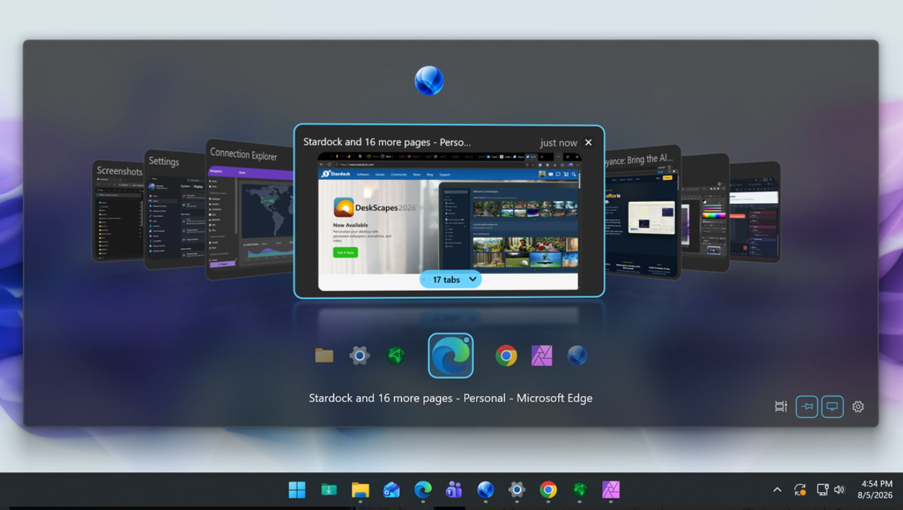Screen dimensions: 903x510
Task: Toggle the pin switcher open button
Action: click(807, 406)
